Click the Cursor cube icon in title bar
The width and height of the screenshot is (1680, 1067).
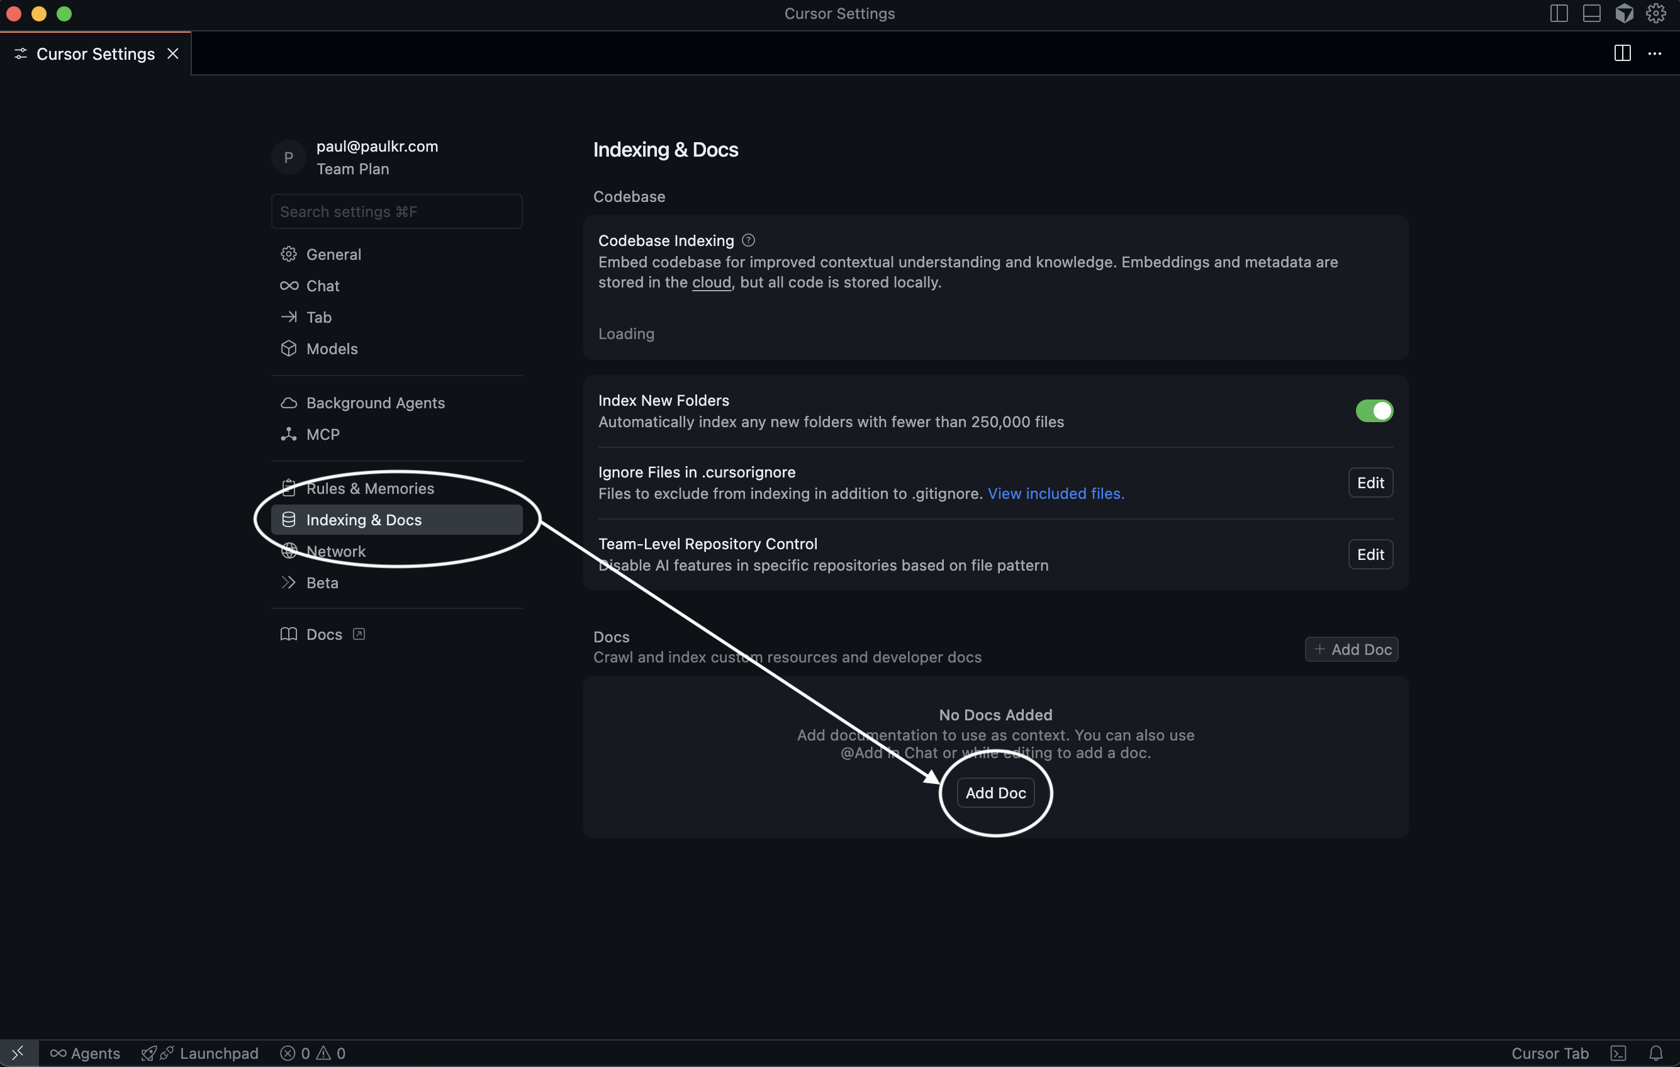[x=1624, y=13]
